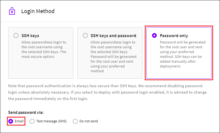Pick the Email radio button

[x=11, y=121]
